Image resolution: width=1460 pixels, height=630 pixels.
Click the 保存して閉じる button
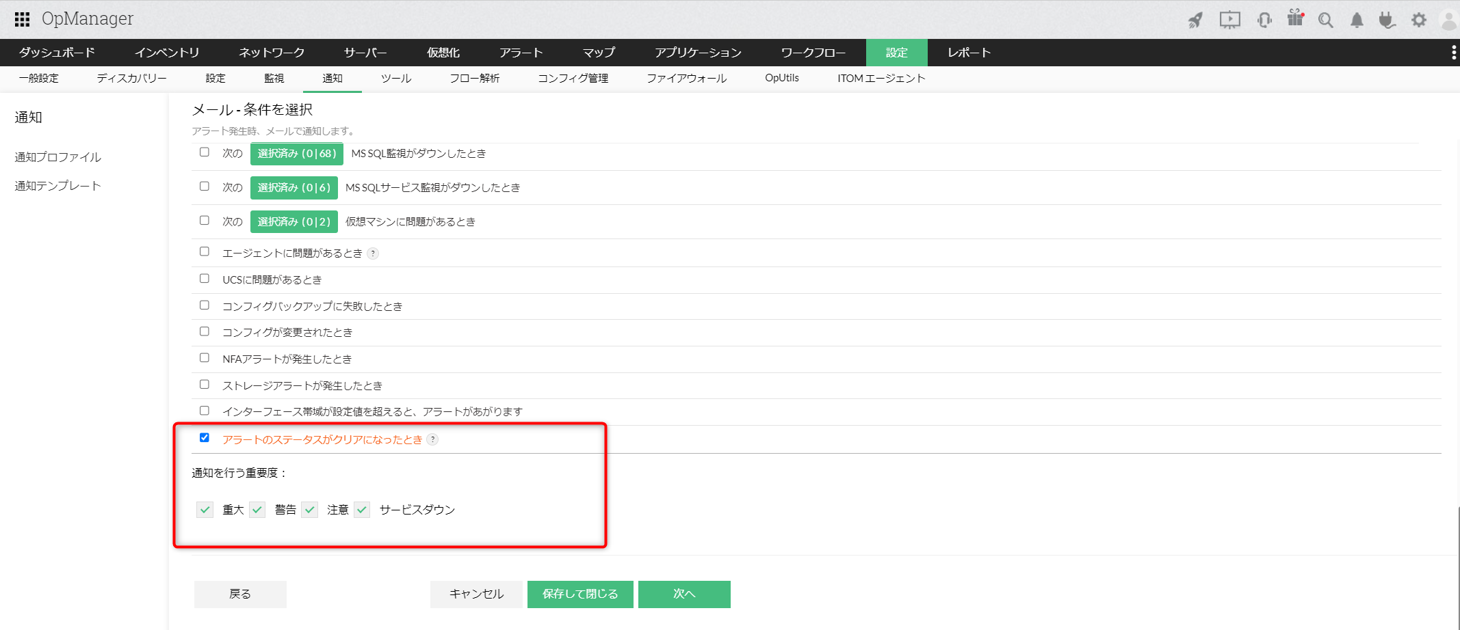pyautogui.click(x=580, y=594)
